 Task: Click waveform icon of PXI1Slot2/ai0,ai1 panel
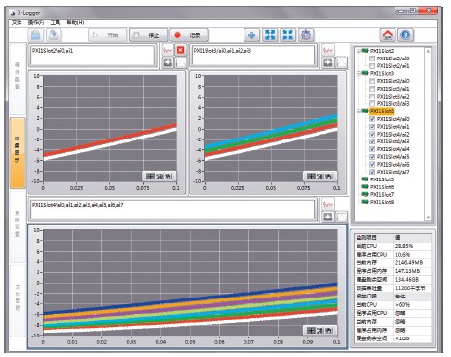click(168, 50)
